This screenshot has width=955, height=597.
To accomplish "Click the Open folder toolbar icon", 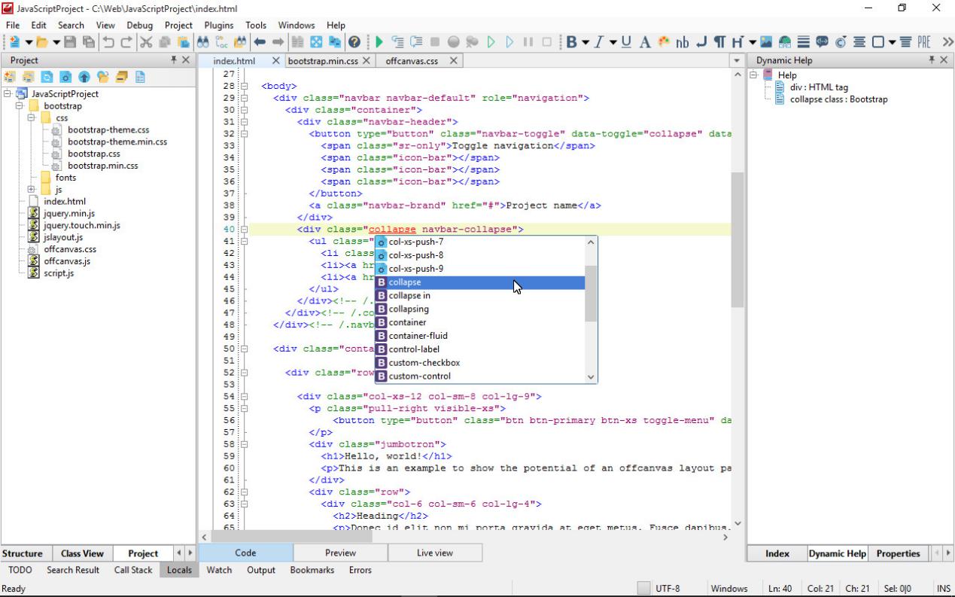I will coord(42,42).
